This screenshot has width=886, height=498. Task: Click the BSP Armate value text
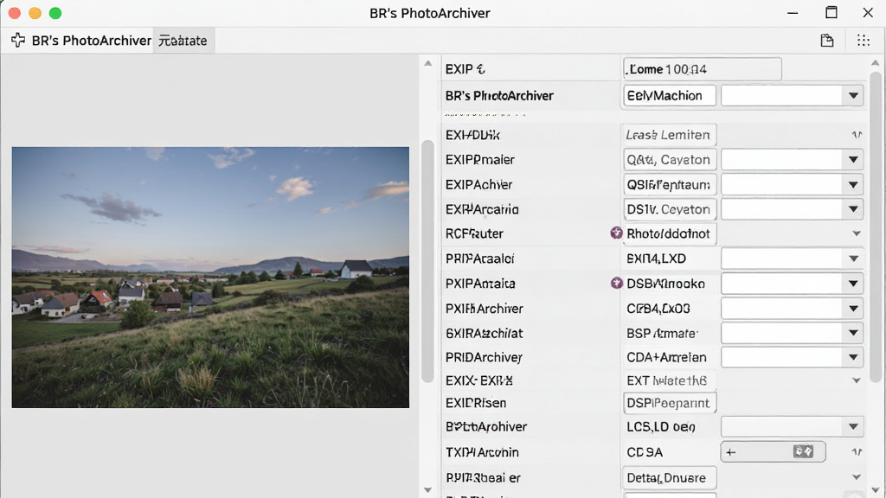pyautogui.click(x=662, y=333)
